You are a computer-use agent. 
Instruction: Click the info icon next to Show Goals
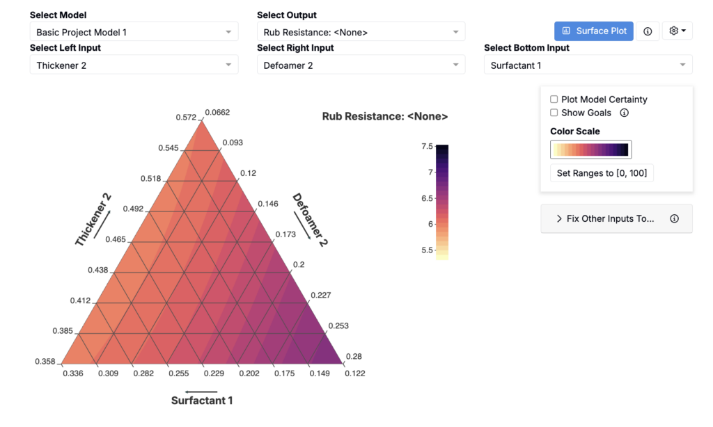[625, 113]
